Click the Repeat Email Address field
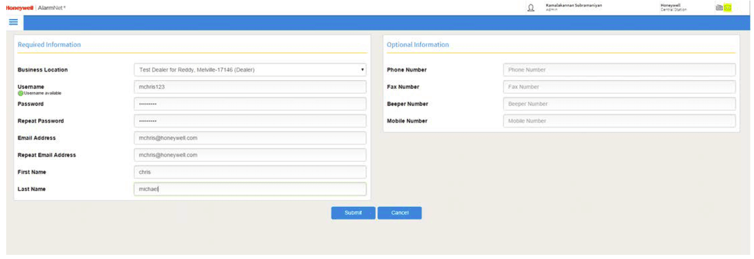 click(x=249, y=155)
